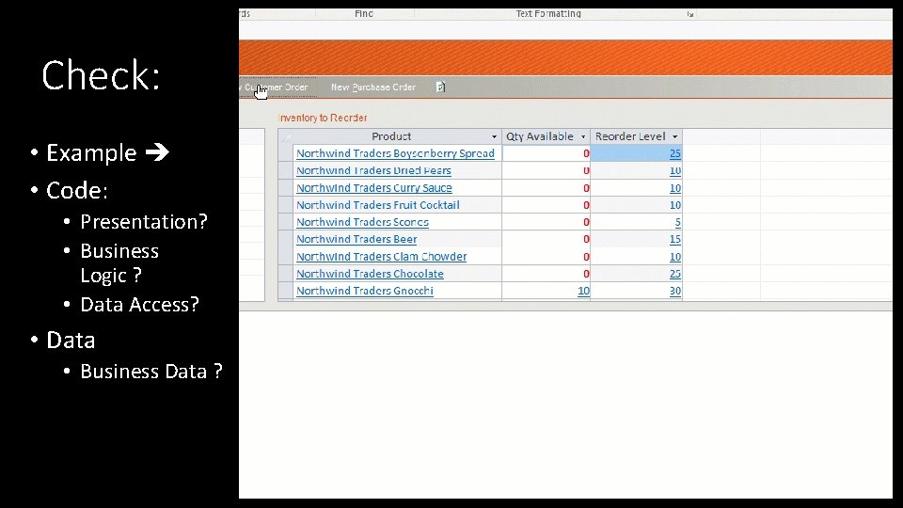Open Northwind Traders Clam Chowder link
This screenshot has height=508, width=903.
coord(381,257)
